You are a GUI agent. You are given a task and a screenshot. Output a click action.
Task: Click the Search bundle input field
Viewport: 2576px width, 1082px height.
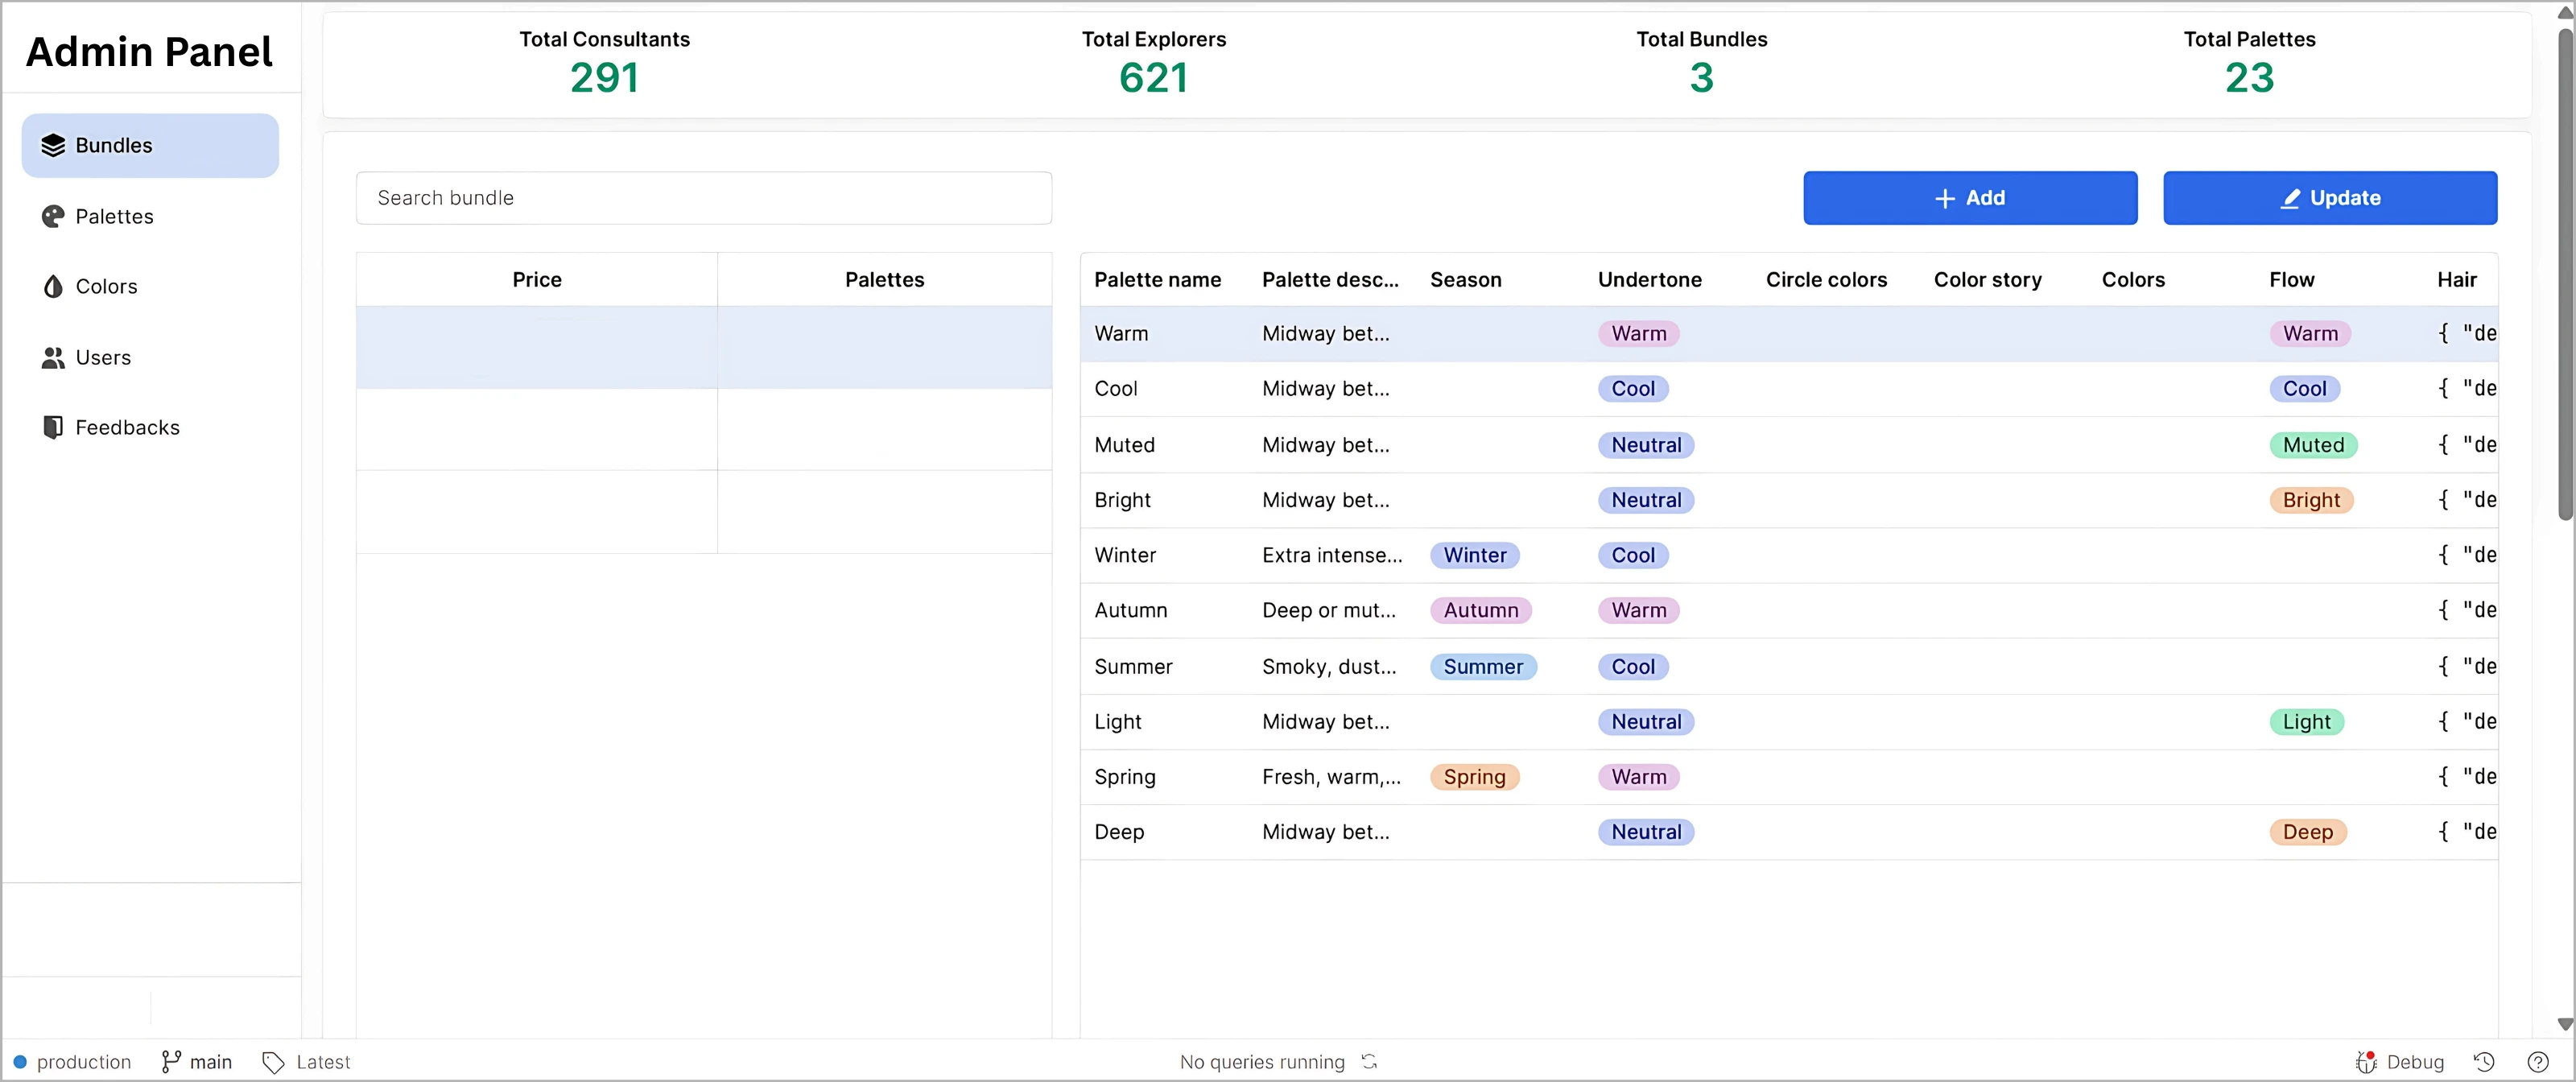click(x=703, y=198)
